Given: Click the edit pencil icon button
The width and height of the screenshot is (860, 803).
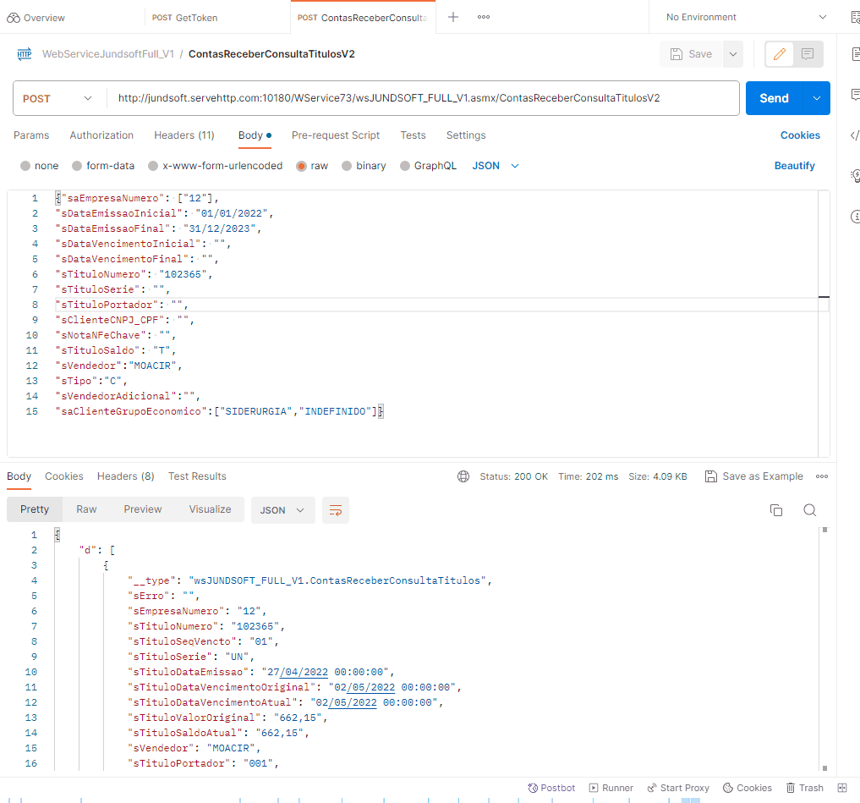Looking at the screenshot, I should coord(780,54).
